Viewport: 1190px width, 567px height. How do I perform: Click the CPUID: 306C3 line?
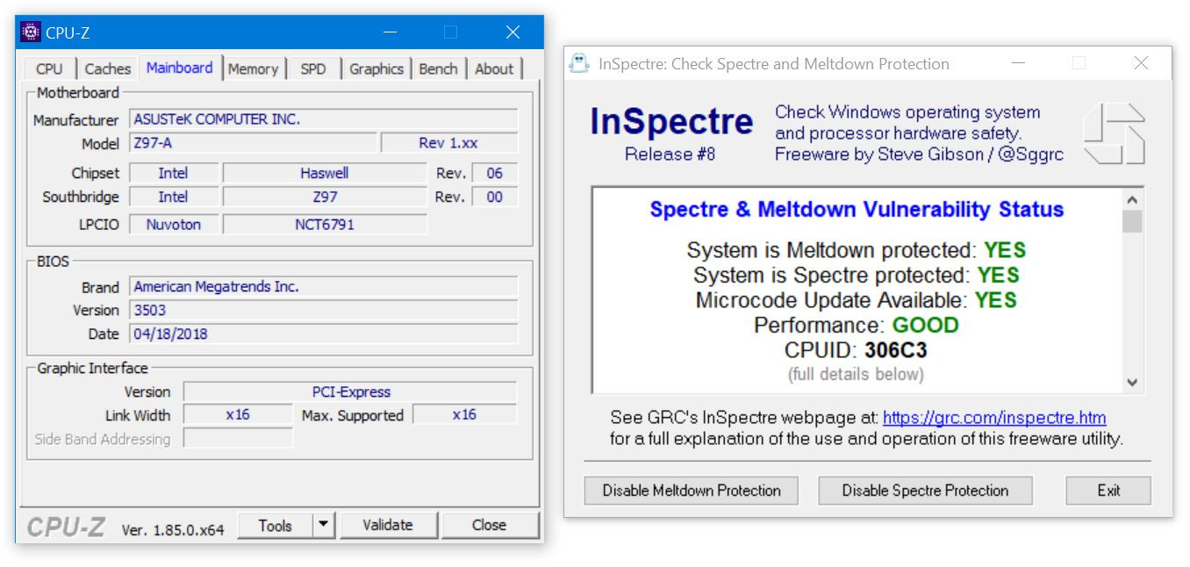[x=857, y=350]
